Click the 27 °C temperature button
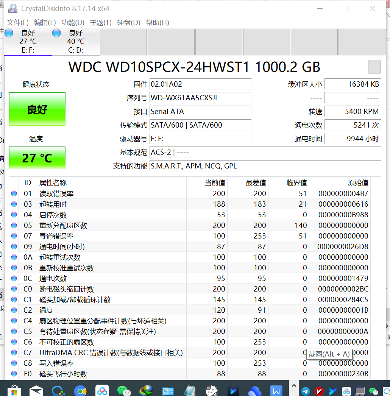The width and height of the screenshot is (390, 396). 37,158
